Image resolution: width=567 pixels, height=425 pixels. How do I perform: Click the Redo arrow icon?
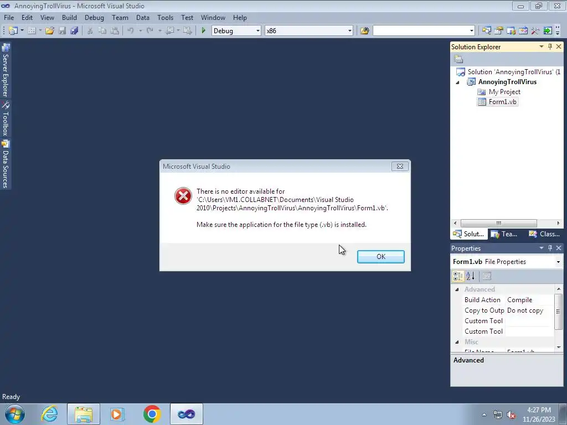tap(150, 31)
